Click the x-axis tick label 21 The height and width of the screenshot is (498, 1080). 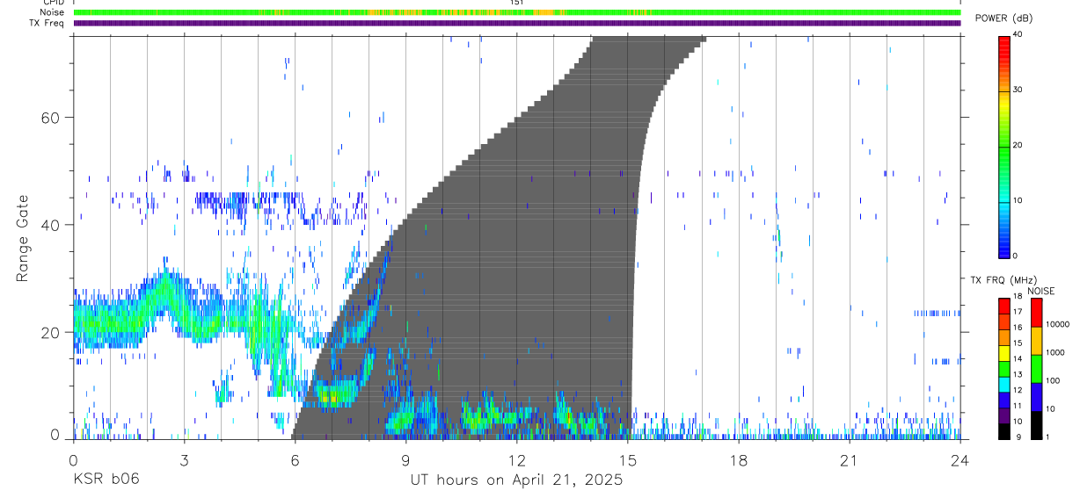pyautogui.click(x=849, y=459)
